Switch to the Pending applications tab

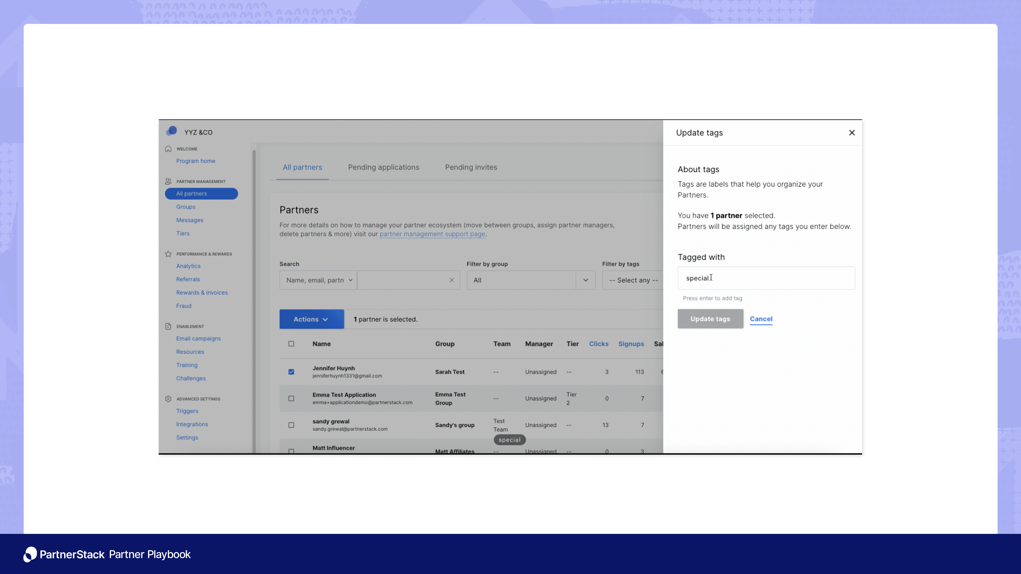tap(383, 167)
